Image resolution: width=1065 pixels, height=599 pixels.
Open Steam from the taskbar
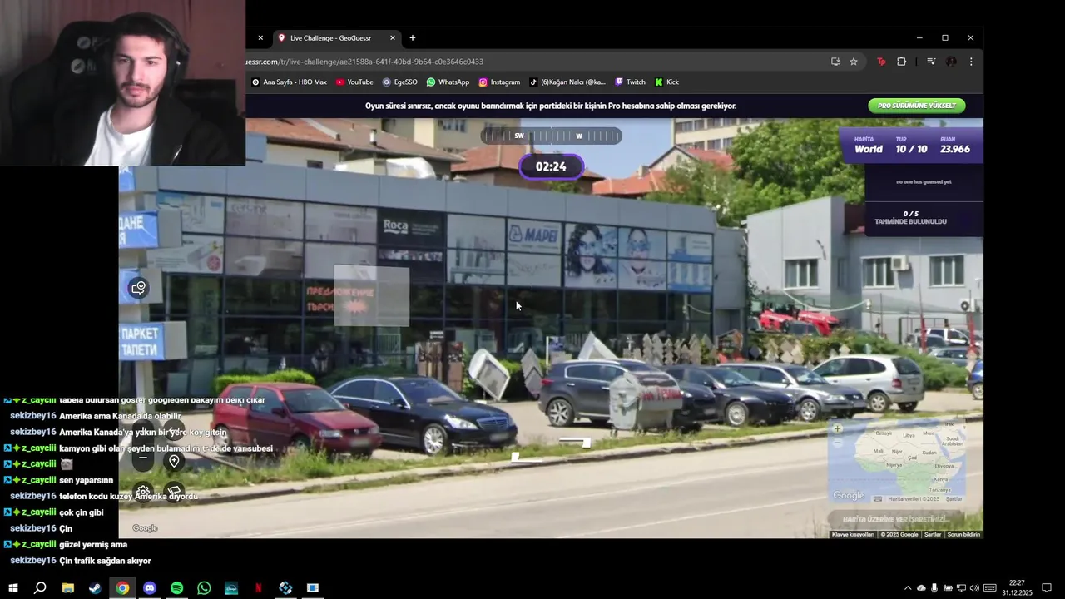coord(95,588)
